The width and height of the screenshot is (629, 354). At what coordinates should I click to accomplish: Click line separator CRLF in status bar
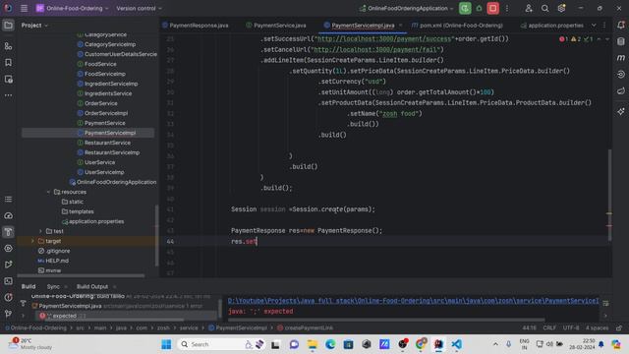(549, 327)
